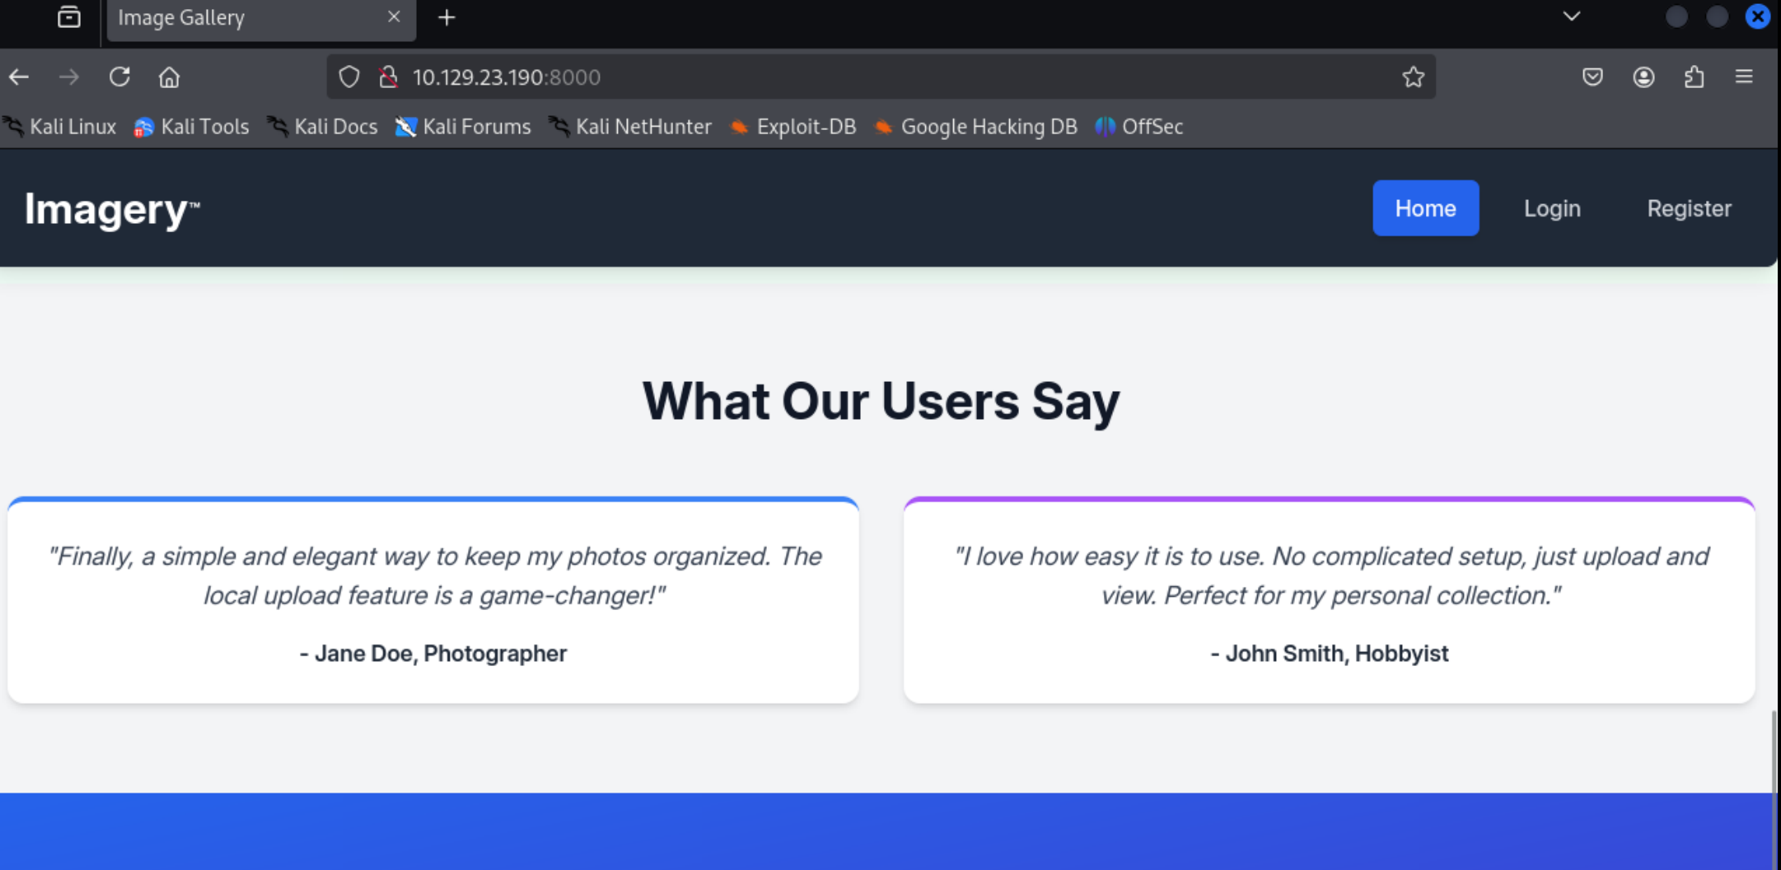The image size is (1781, 870).
Task: Go to the browser home page
Action: coord(169,77)
